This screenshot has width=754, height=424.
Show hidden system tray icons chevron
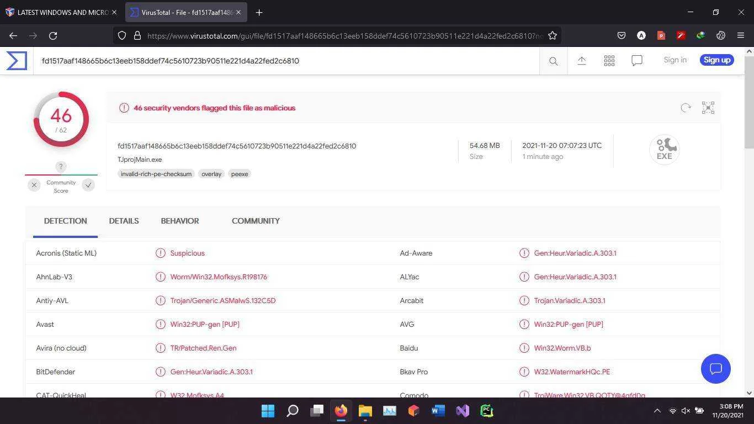click(x=657, y=411)
